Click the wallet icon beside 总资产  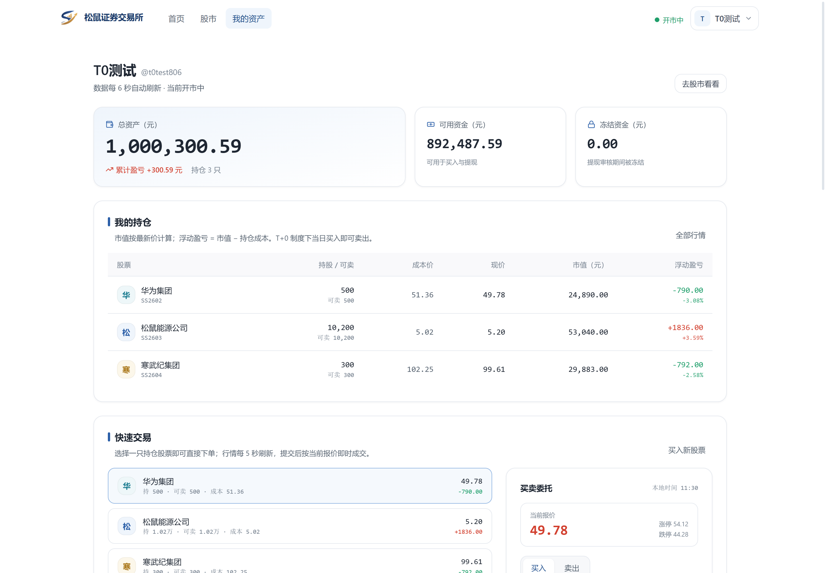[x=110, y=125]
